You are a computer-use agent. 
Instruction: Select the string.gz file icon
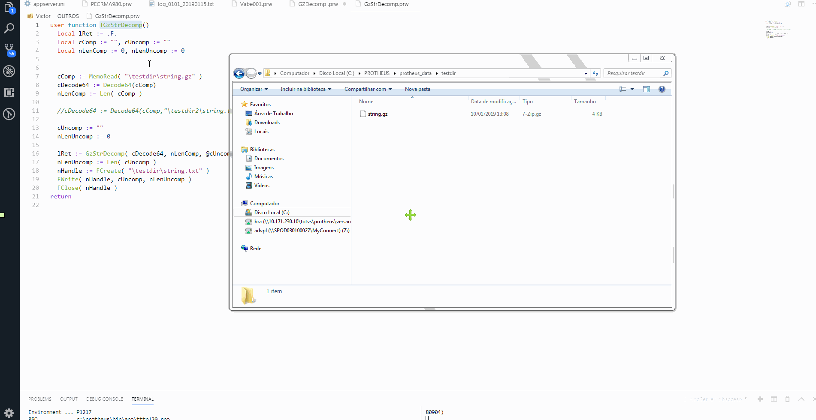[363, 114]
